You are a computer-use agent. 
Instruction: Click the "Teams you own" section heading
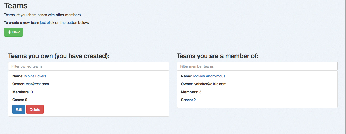point(59,56)
